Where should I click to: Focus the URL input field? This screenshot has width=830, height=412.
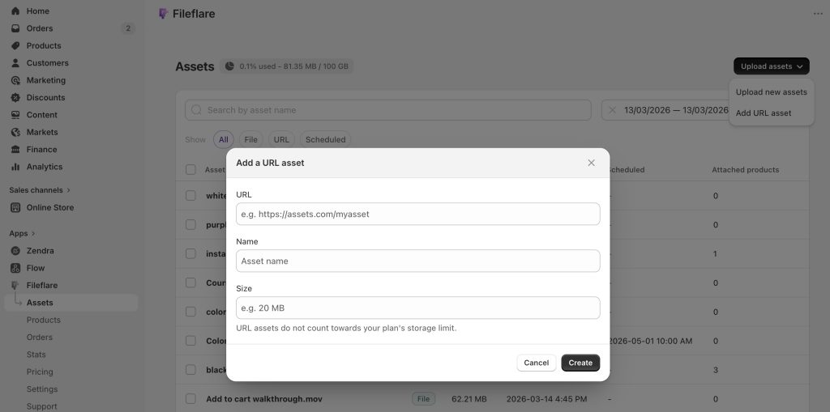418,214
